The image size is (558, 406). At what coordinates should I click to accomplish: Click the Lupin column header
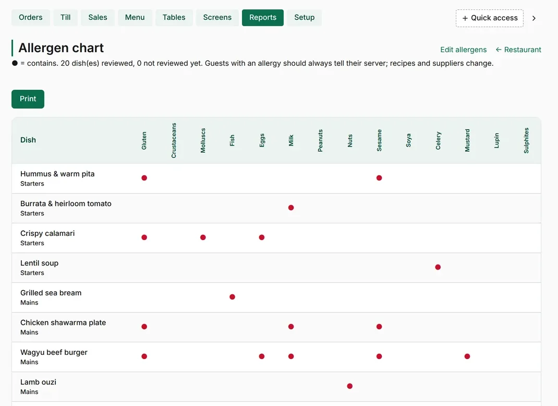coord(497,141)
